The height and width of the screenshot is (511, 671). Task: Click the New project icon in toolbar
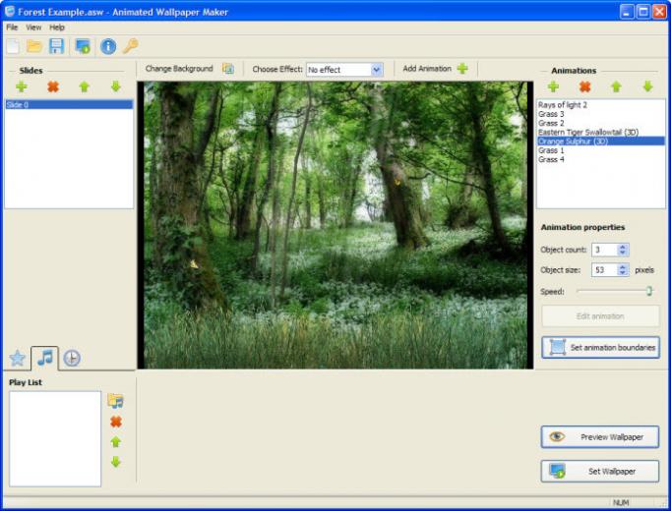pyautogui.click(x=13, y=46)
